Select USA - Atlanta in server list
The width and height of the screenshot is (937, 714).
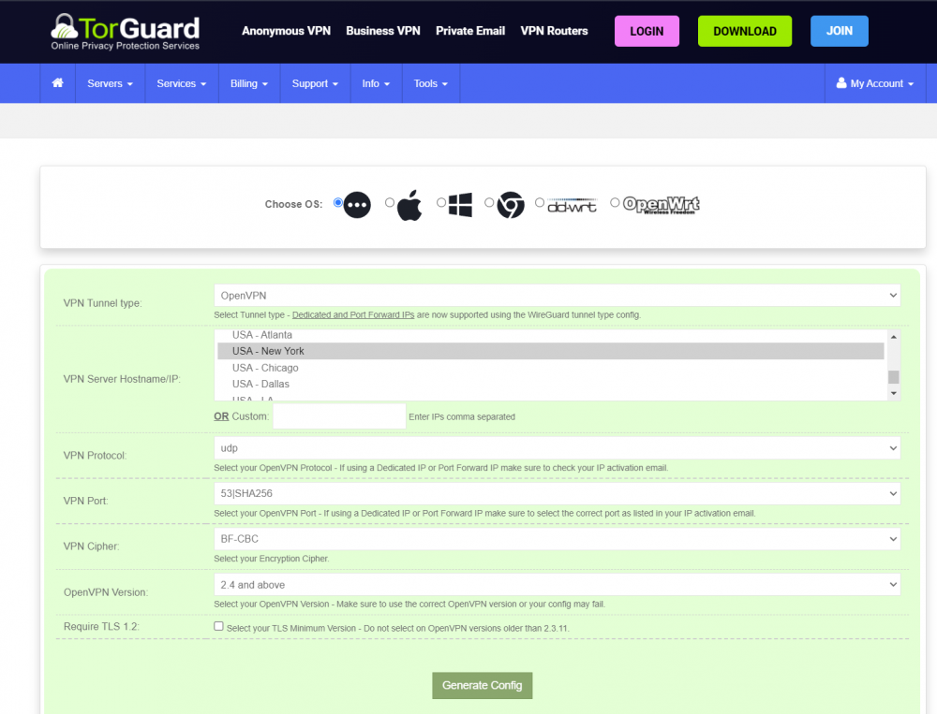pyautogui.click(x=550, y=335)
